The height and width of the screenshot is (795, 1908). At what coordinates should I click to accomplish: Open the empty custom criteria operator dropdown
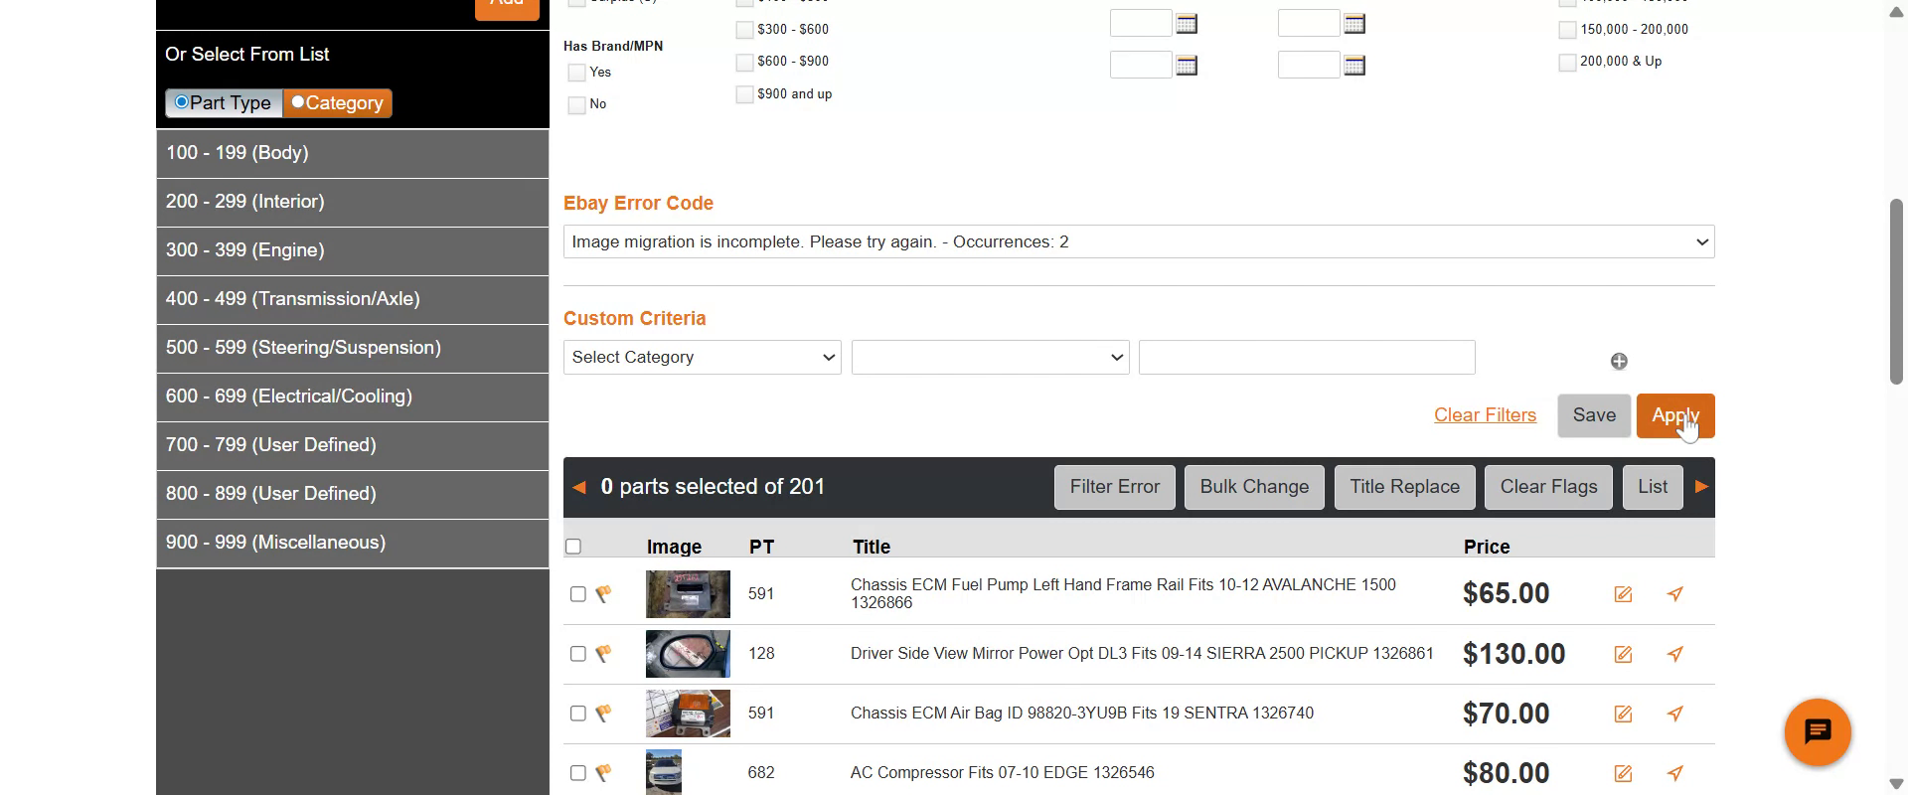pyautogui.click(x=991, y=358)
